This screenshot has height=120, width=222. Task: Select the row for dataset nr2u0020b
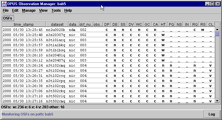pyautogui.click(x=55, y=30)
